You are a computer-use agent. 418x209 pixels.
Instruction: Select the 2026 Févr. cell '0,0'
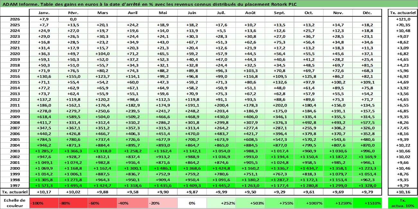click(x=73, y=19)
